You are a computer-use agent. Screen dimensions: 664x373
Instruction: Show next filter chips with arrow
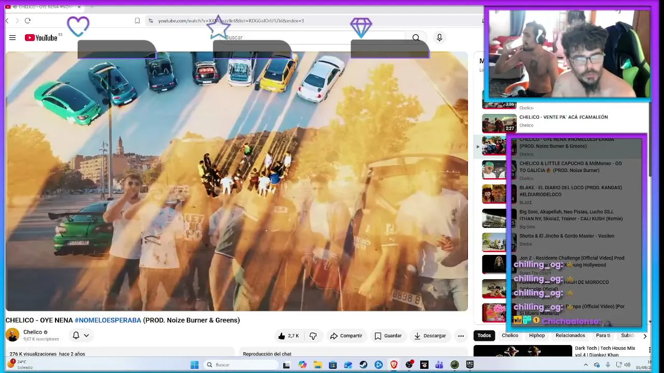pos(645,336)
